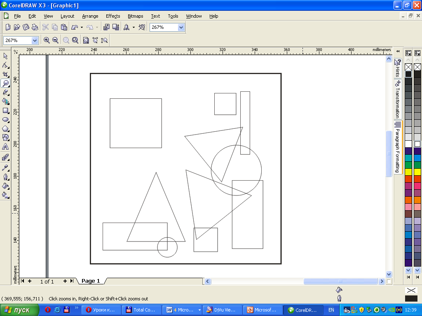Click Zoom to page width icon
This screenshot has width=422, height=316.
pyautogui.click(x=95, y=40)
